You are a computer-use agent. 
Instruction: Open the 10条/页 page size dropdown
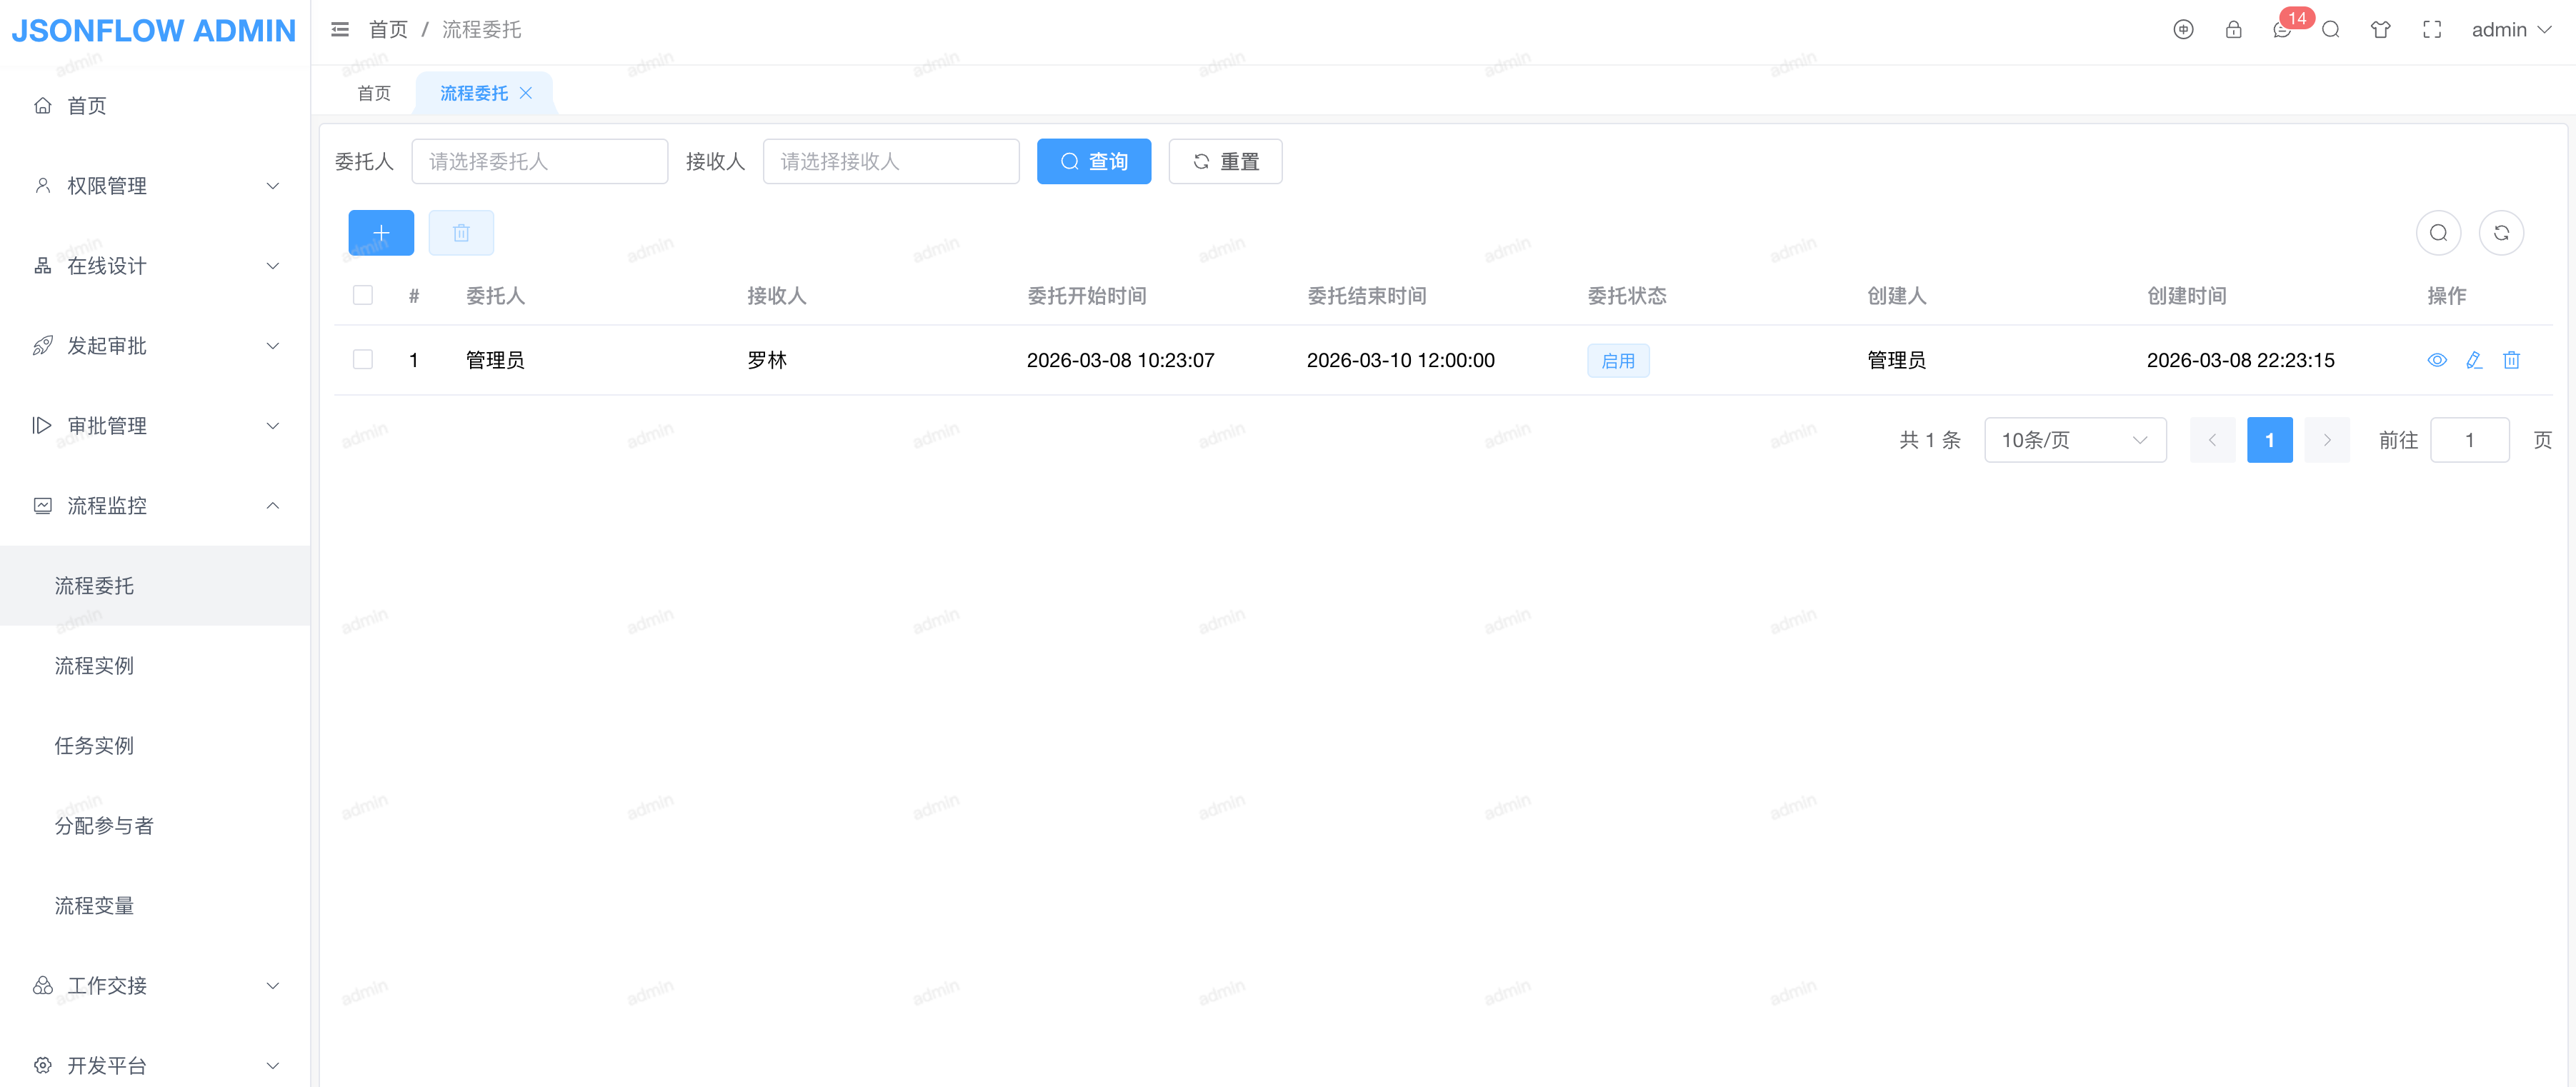[x=2074, y=440]
